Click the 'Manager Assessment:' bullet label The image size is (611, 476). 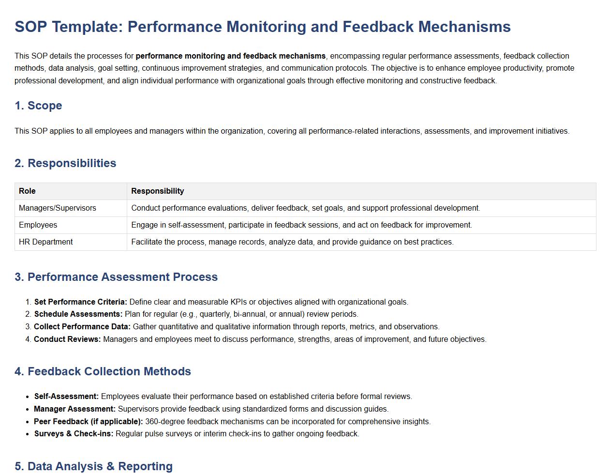[x=75, y=409]
